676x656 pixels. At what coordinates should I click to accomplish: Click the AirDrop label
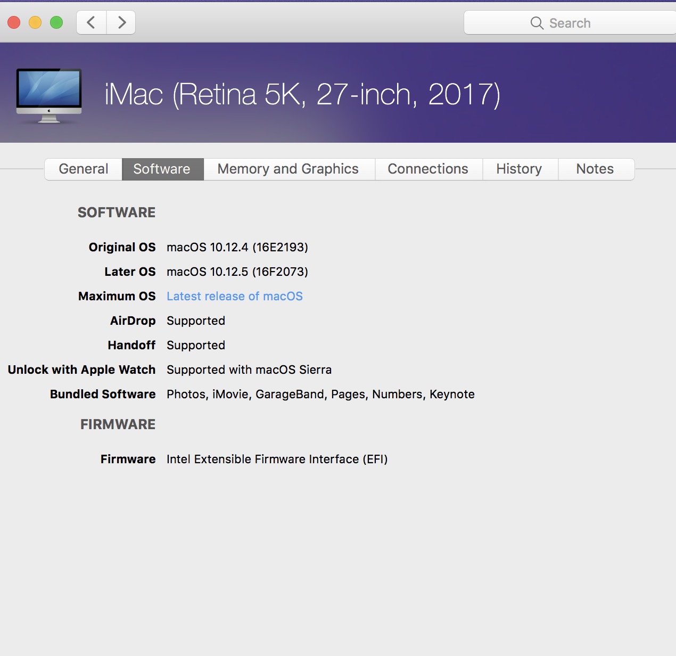point(133,321)
